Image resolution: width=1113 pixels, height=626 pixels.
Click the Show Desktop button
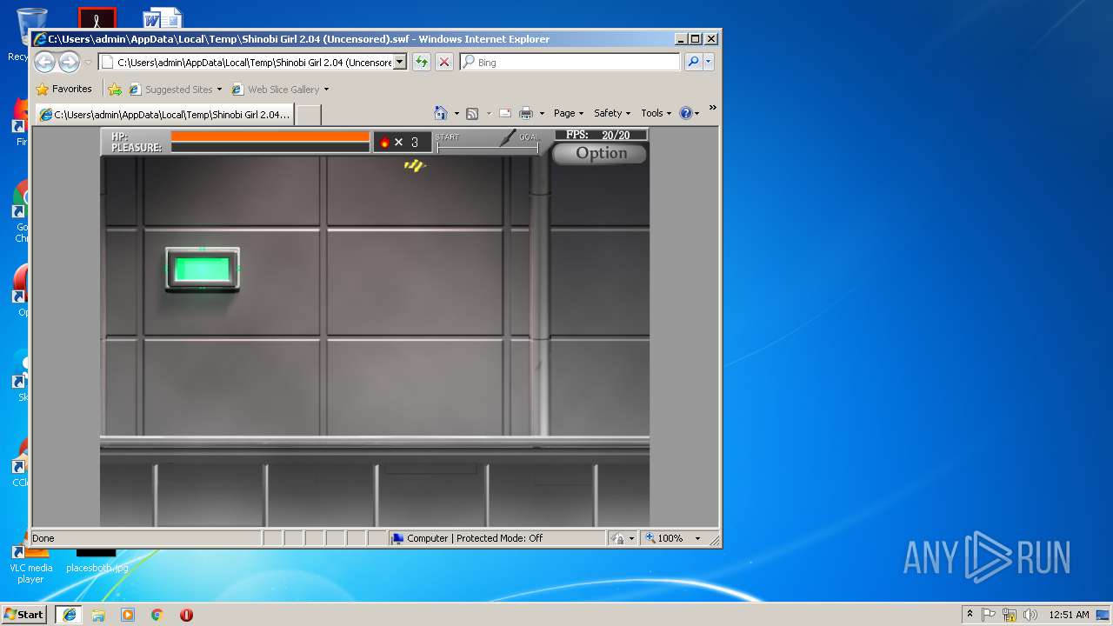[1104, 614]
